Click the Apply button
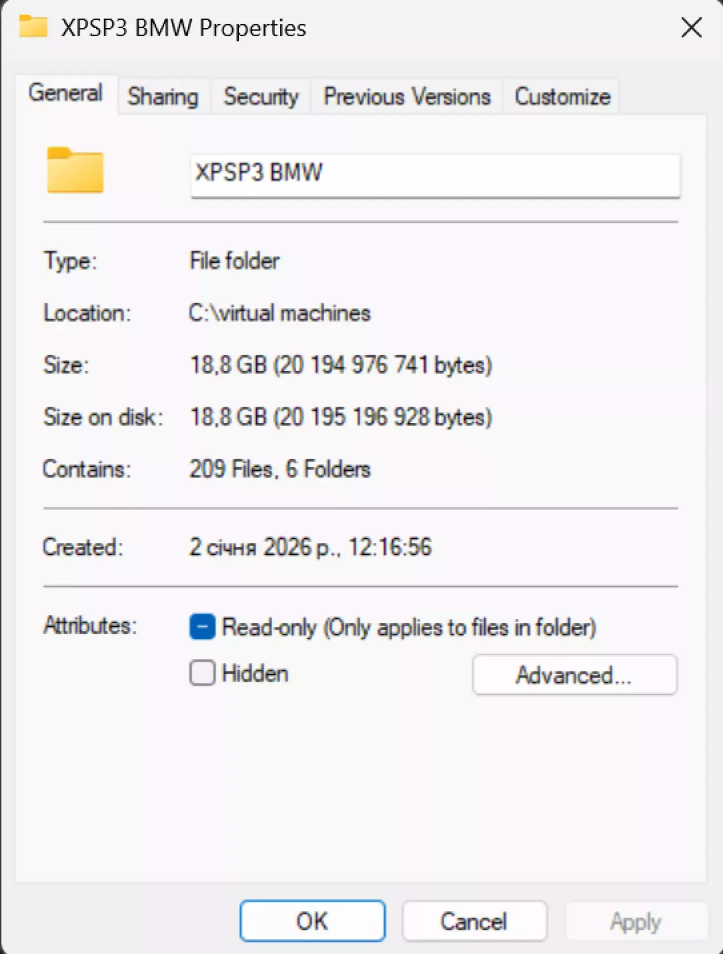Screen dimensions: 723x954 (636, 921)
